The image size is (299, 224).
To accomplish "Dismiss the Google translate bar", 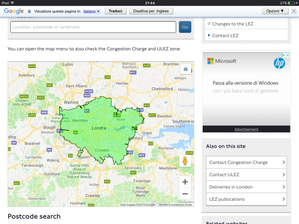I will point(293,11).
